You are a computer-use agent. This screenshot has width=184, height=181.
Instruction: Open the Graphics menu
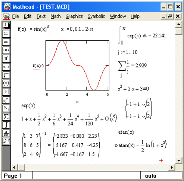(74, 16)
